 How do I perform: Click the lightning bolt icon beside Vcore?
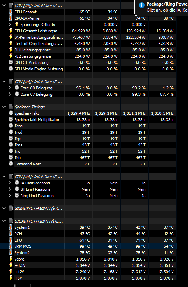(x=11, y=259)
